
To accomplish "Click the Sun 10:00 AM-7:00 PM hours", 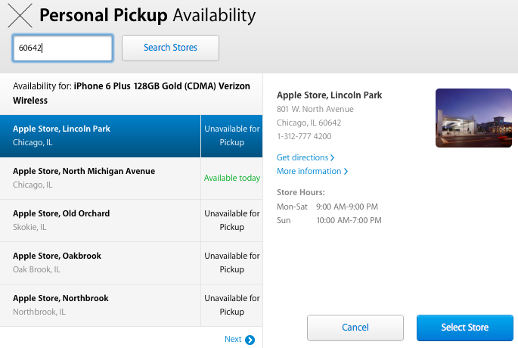I will coord(329,220).
